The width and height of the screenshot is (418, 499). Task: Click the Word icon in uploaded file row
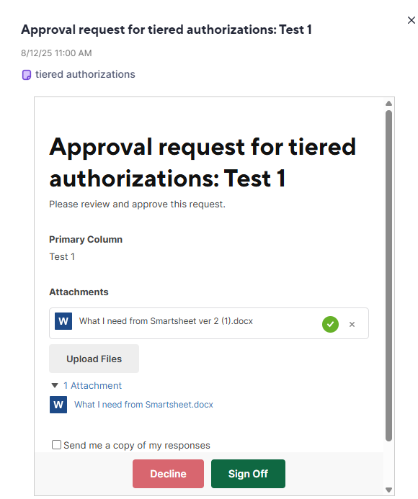tap(63, 321)
